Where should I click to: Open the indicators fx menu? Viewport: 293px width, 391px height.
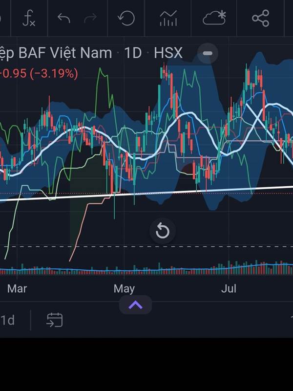click(x=29, y=18)
